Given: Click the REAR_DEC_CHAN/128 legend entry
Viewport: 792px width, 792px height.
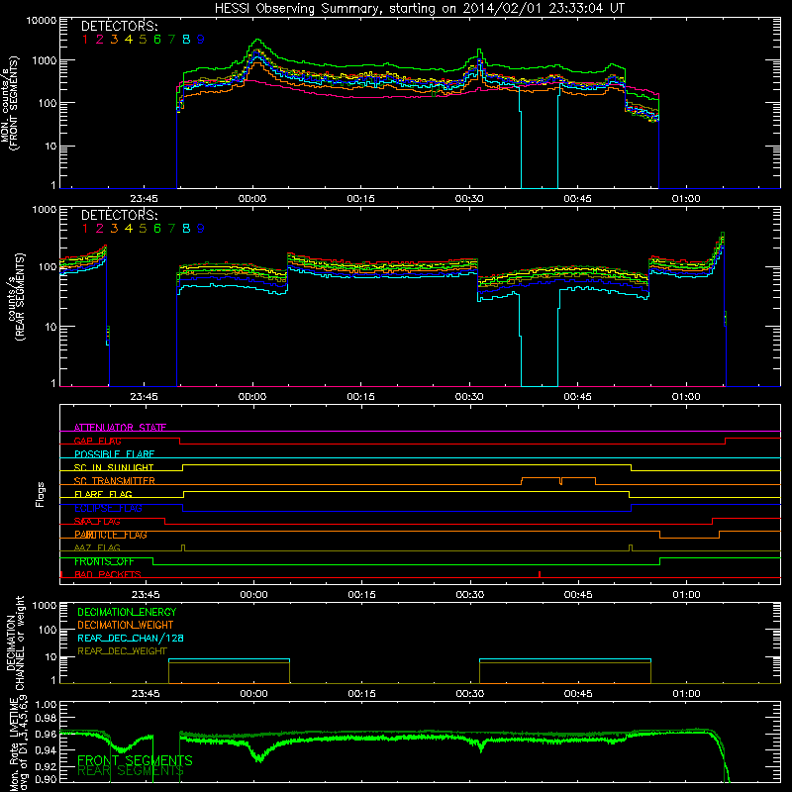Looking at the screenshot, I should pyautogui.click(x=131, y=639).
